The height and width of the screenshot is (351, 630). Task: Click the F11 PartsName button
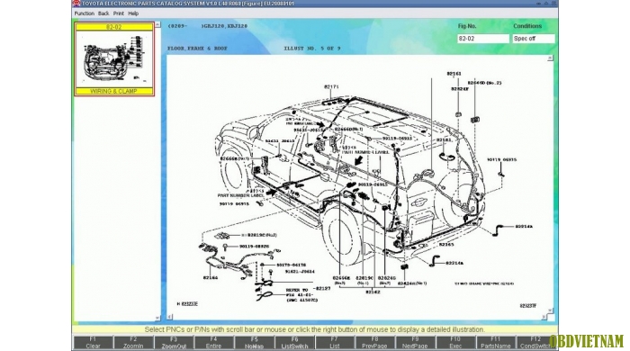[x=495, y=343]
